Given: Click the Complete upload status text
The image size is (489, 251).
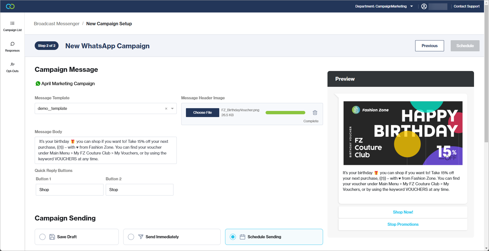Looking at the screenshot, I should click(x=311, y=121).
